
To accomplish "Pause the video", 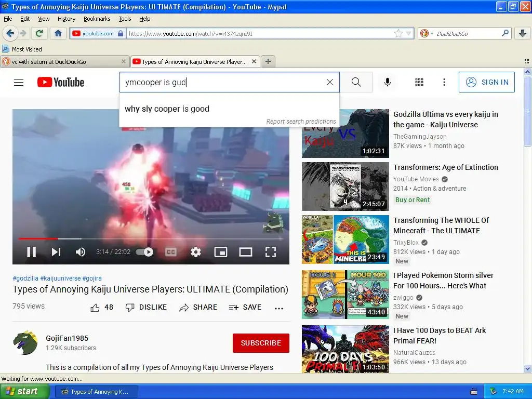I will click(31, 252).
